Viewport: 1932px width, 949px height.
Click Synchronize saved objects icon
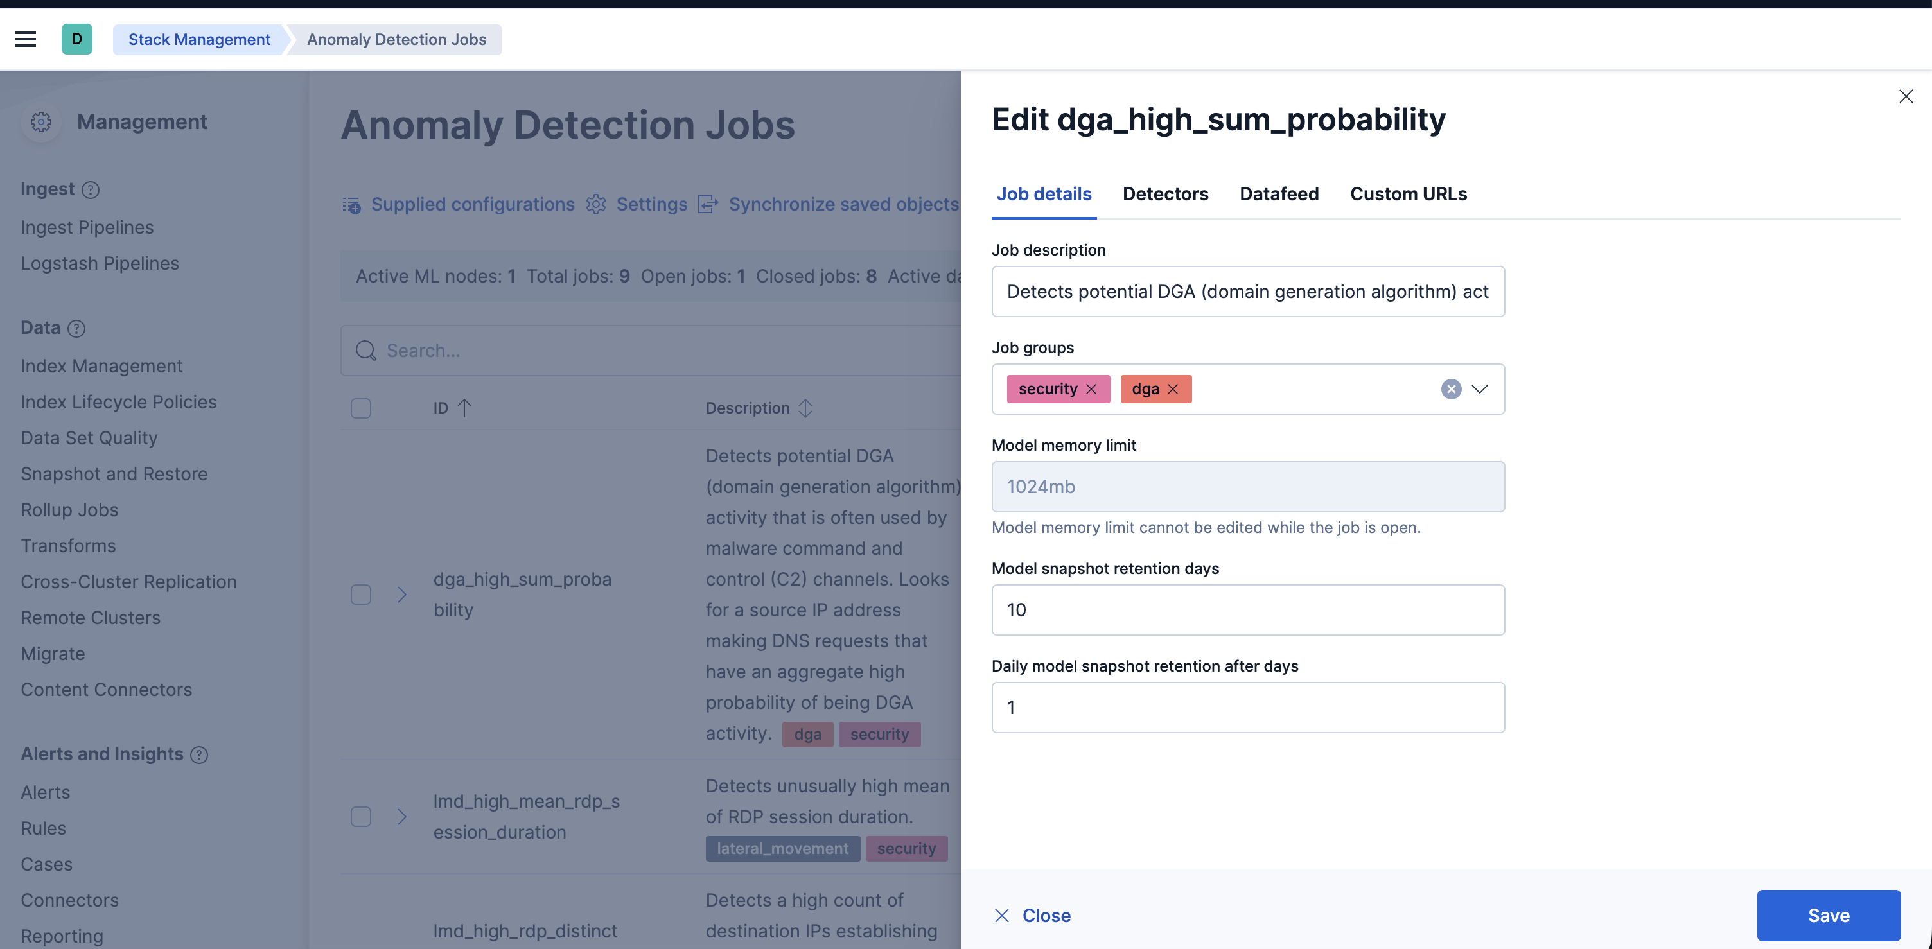pyautogui.click(x=708, y=204)
